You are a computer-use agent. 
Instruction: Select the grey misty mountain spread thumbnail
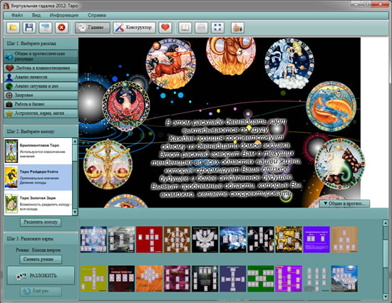pos(121,240)
